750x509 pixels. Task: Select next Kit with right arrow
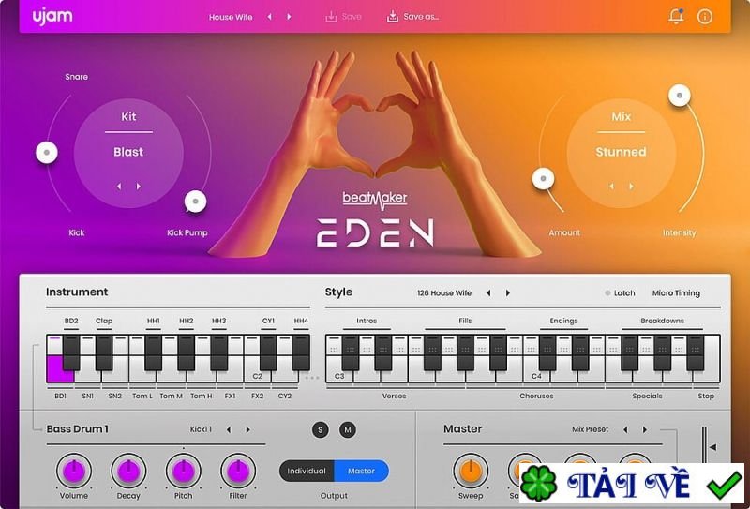coord(139,187)
